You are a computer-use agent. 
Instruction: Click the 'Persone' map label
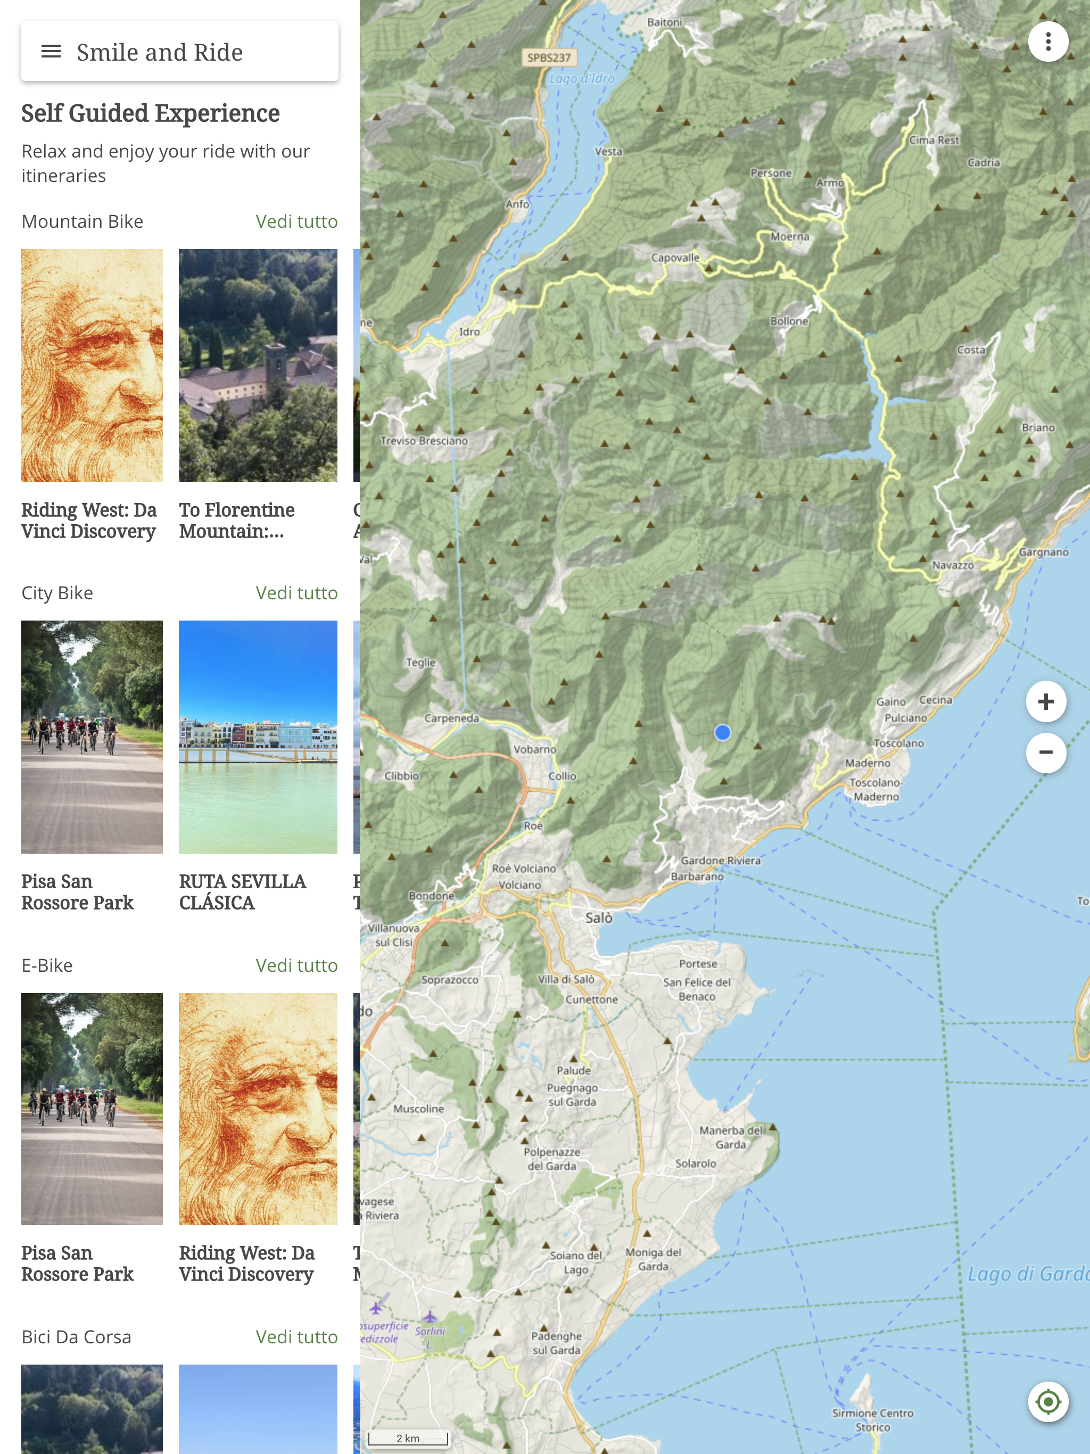[771, 173]
